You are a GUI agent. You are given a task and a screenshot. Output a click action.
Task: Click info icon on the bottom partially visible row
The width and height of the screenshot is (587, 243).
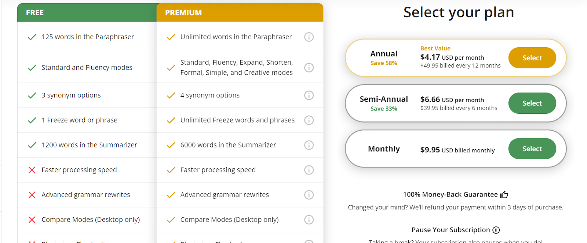coord(309,241)
